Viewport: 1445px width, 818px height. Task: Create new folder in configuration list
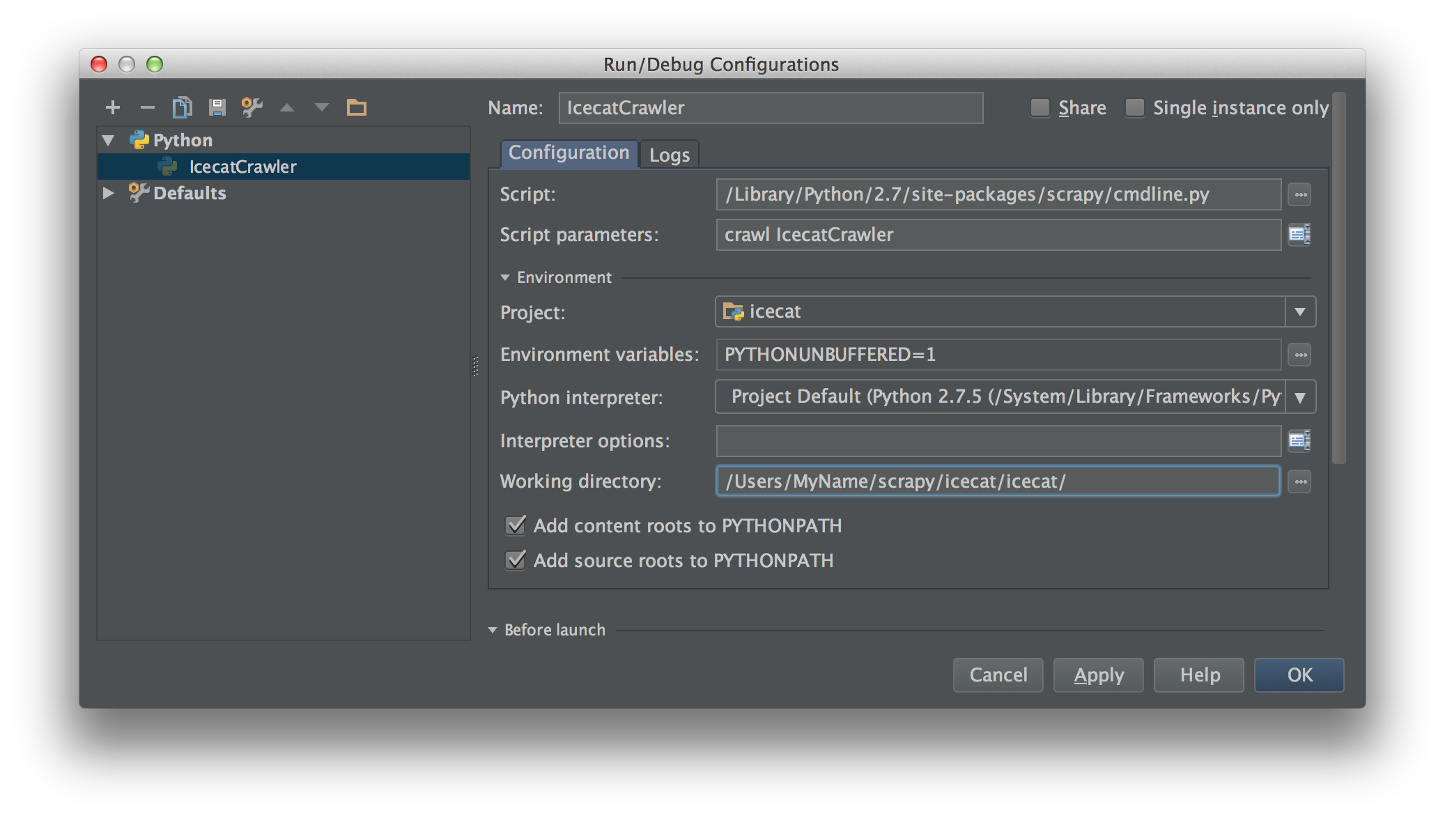[357, 107]
